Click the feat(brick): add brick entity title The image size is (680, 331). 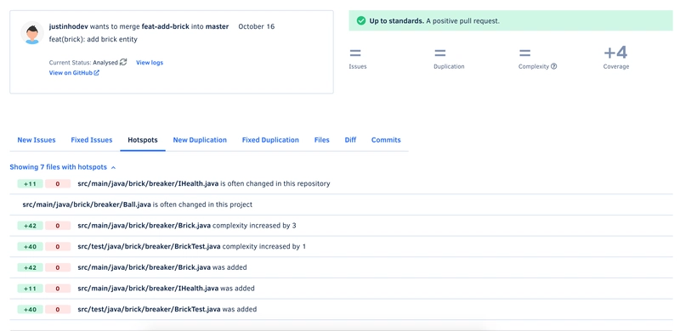[93, 39]
